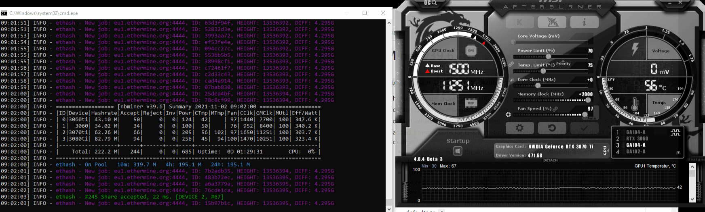Click the lightning bolt voltage icon

635,49
